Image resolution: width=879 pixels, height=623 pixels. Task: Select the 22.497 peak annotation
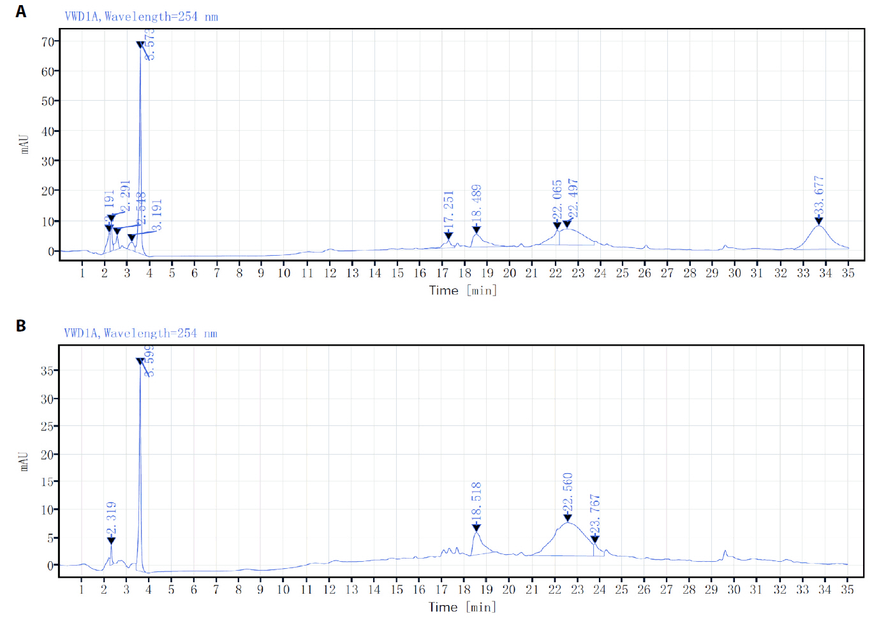tap(573, 198)
